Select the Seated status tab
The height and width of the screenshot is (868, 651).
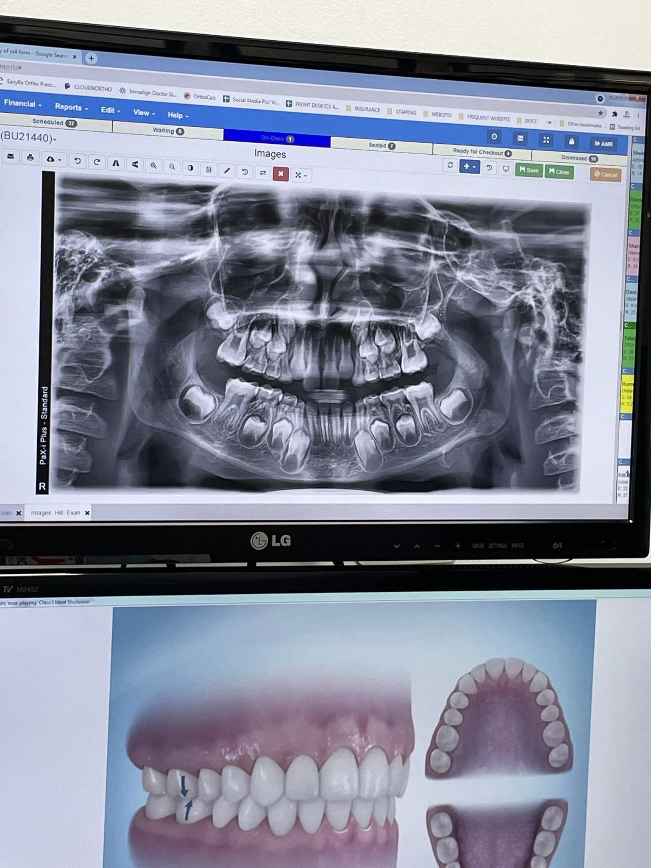381,145
